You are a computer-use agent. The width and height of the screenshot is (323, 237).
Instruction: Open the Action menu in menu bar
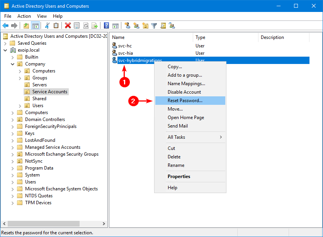[x=24, y=16]
